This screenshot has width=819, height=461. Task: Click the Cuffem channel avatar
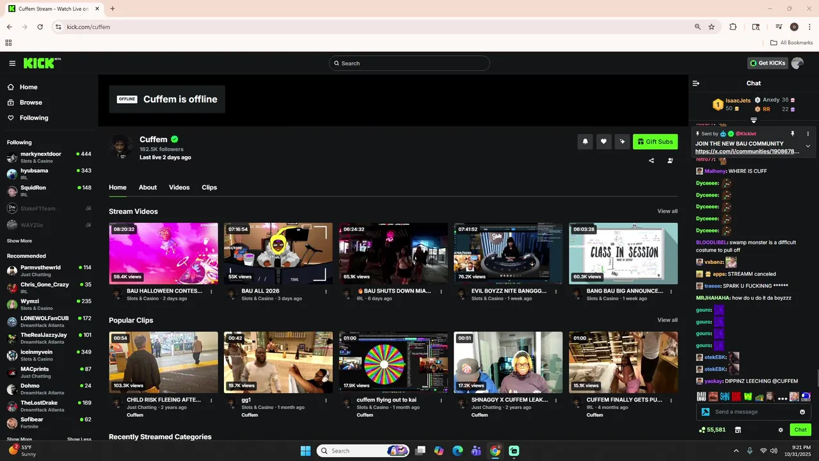click(x=121, y=147)
